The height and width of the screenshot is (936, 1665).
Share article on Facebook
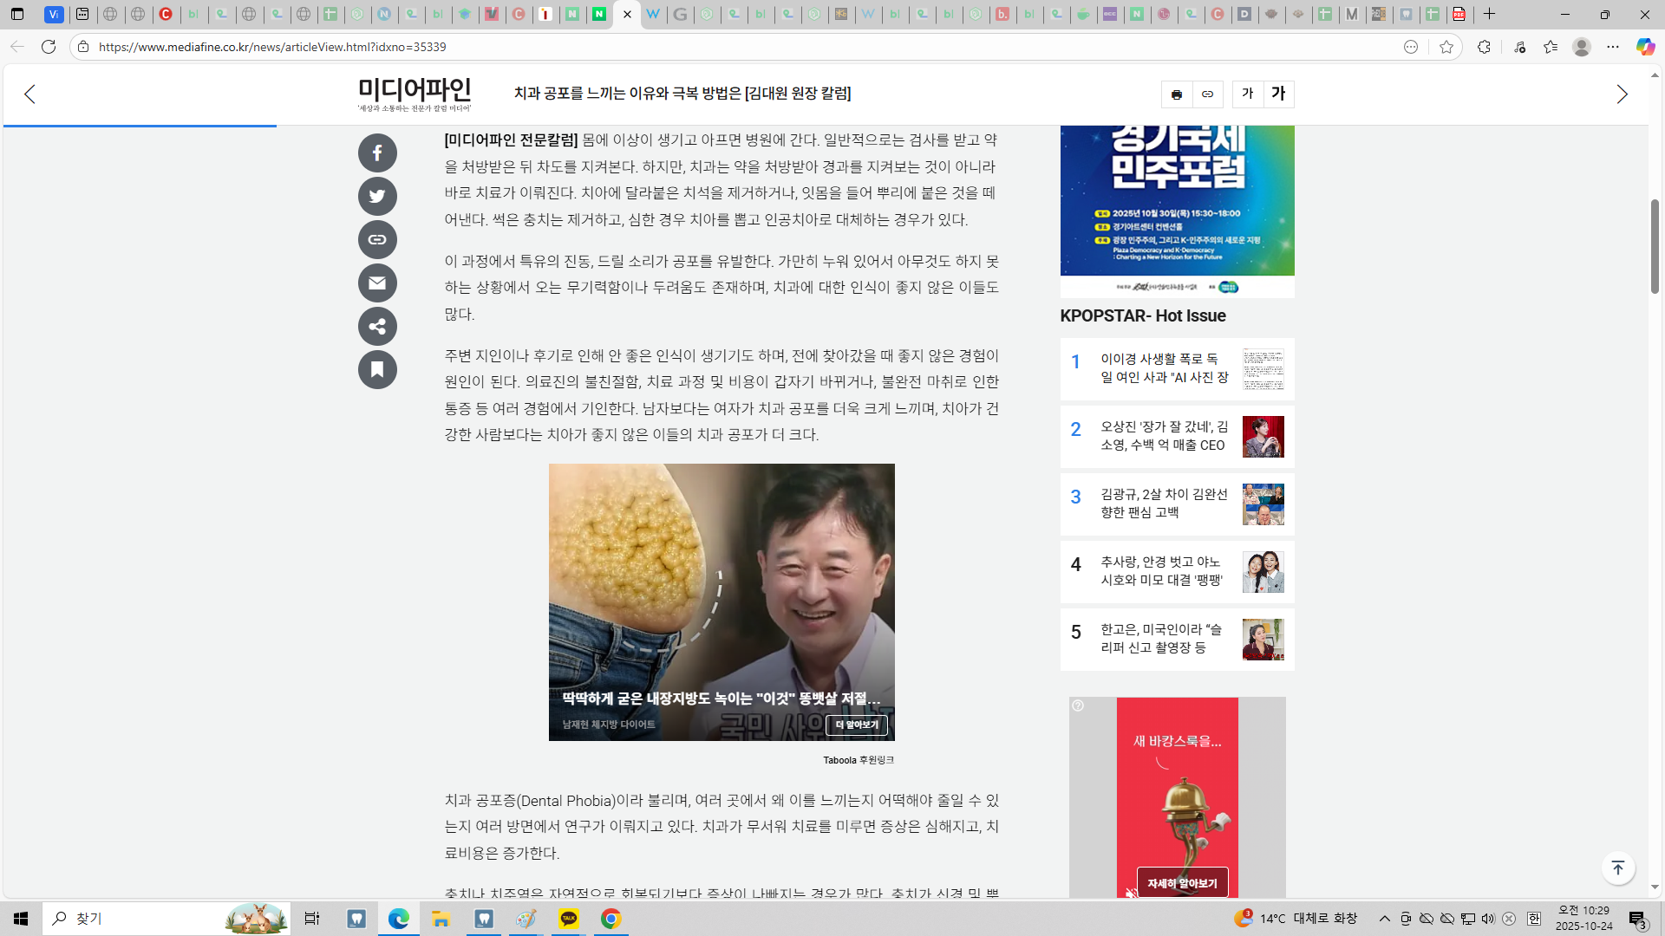tap(377, 153)
